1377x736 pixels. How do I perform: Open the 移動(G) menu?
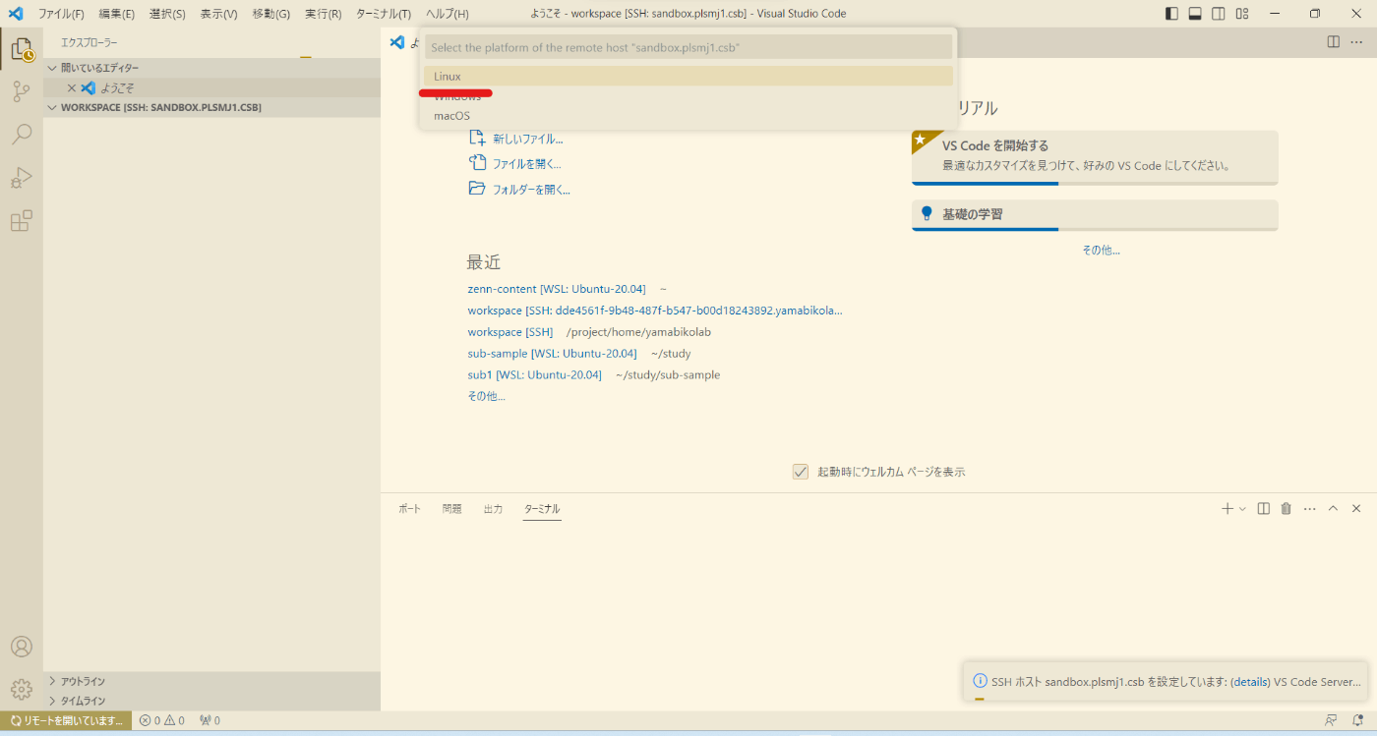[270, 14]
